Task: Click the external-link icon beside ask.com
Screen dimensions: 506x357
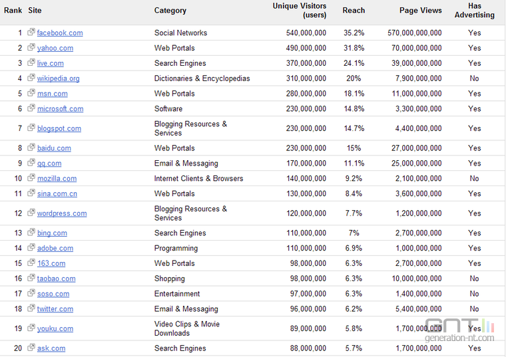Action: coord(31,347)
